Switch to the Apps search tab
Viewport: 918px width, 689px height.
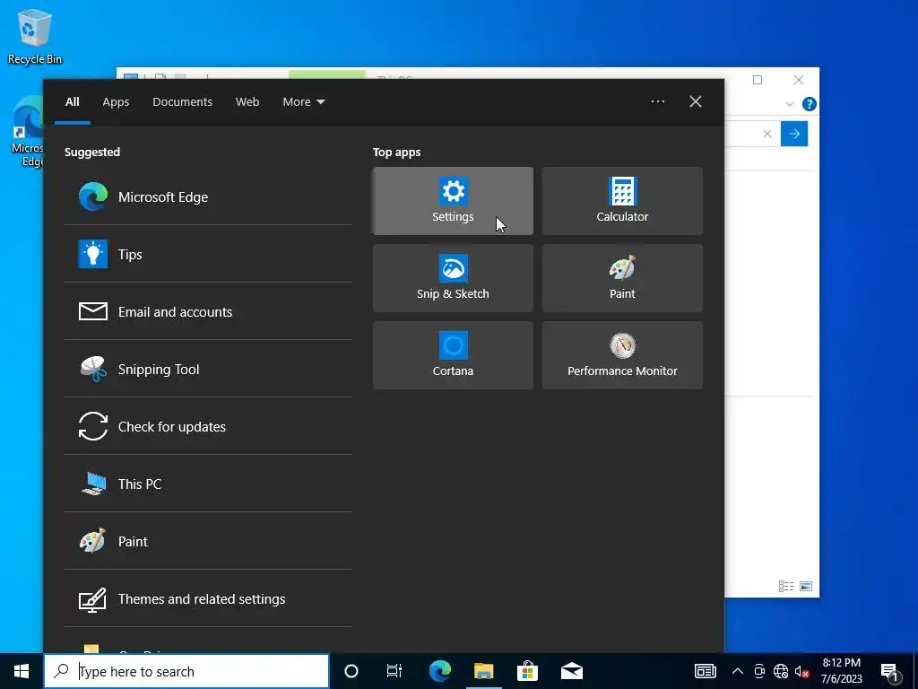pyautogui.click(x=116, y=102)
